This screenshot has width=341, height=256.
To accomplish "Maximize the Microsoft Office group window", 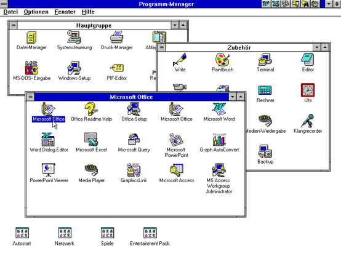I will pyautogui.click(x=241, y=97).
